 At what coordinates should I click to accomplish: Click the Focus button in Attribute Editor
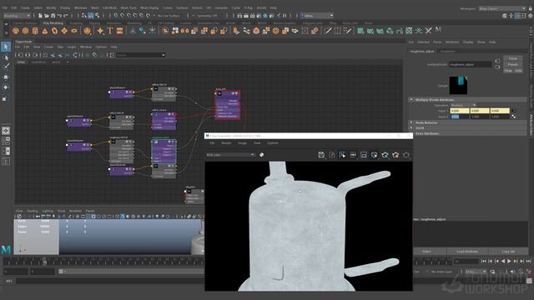click(x=512, y=58)
